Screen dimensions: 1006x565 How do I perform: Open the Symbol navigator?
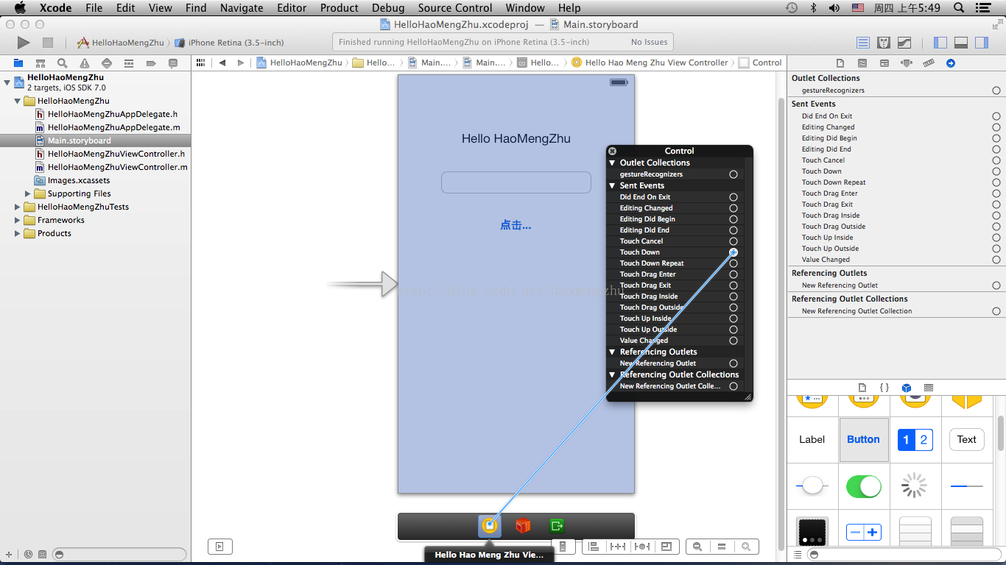[x=41, y=63]
